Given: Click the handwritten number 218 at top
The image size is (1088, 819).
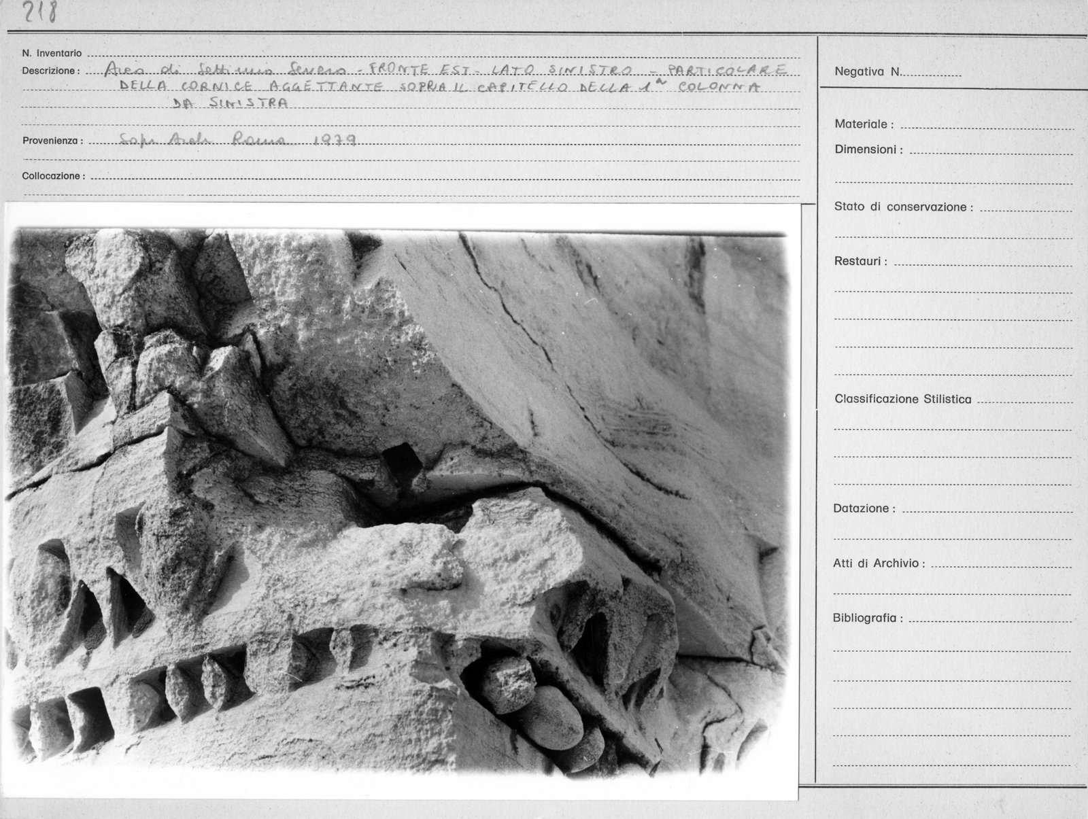Looking at the screenshot, I should coord(41,12).
